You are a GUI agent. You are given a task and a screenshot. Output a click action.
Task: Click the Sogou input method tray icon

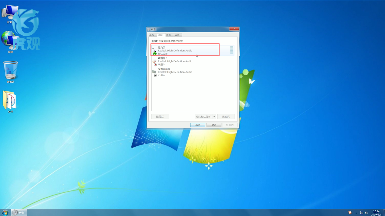[x=350, y=213]
